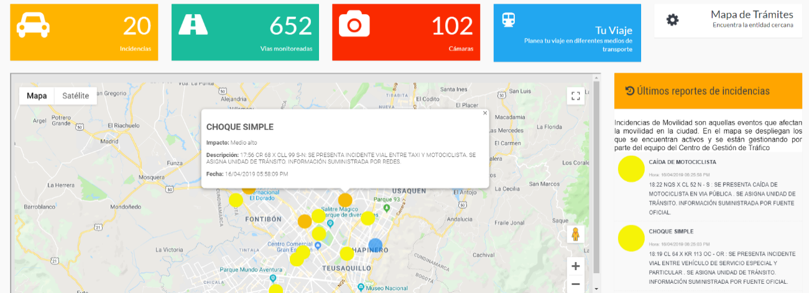
Task: Open the 20 Incidencias card
Action: coord(84,32)
